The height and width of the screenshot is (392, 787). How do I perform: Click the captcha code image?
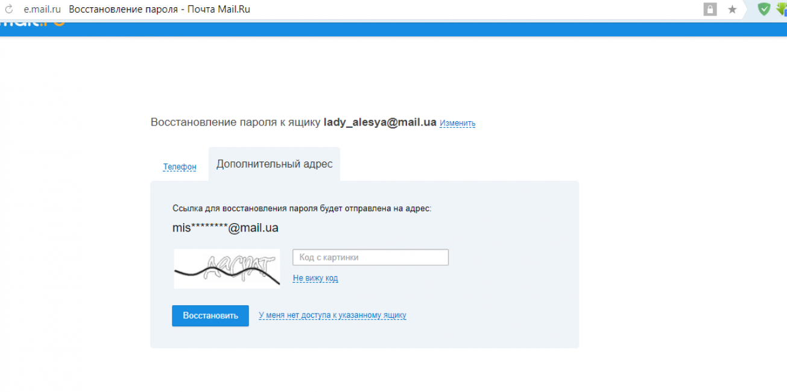227,268
